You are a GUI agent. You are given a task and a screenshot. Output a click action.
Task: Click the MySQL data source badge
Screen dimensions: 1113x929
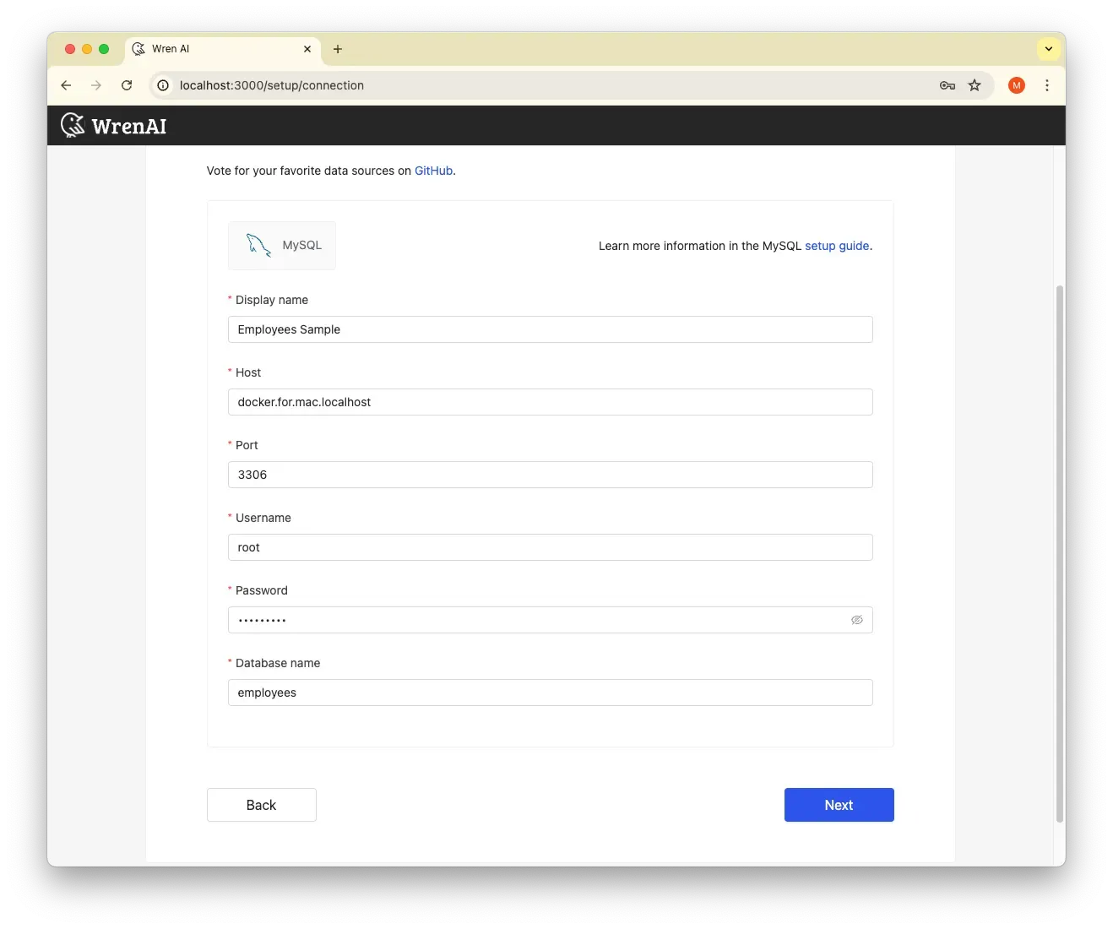282,246
